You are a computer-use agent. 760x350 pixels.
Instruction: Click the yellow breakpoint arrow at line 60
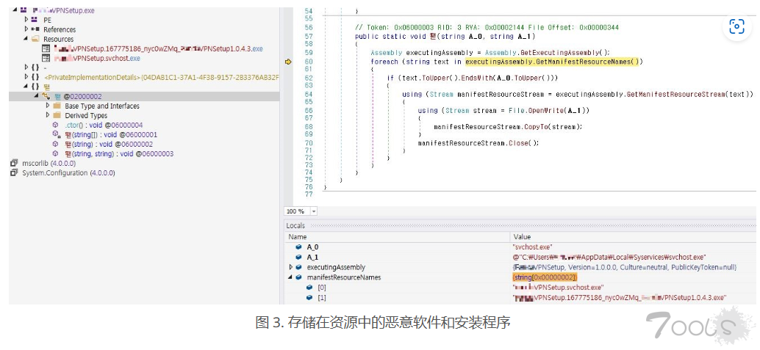pos(288,62)
